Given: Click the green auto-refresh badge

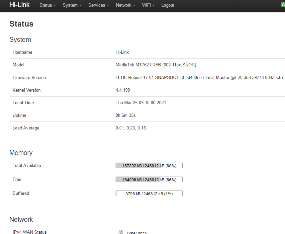Looking at the screenshot, I should tap(283, 5).
